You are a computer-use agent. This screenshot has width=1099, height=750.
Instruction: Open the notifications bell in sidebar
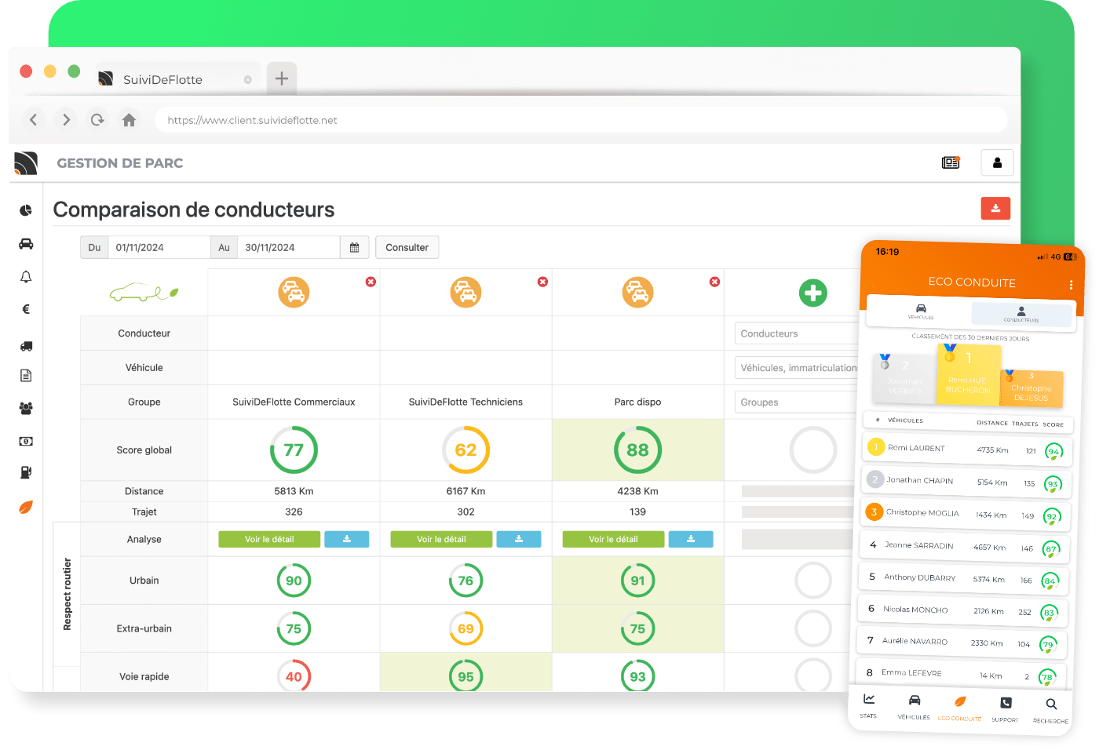(x=26, y=277)
